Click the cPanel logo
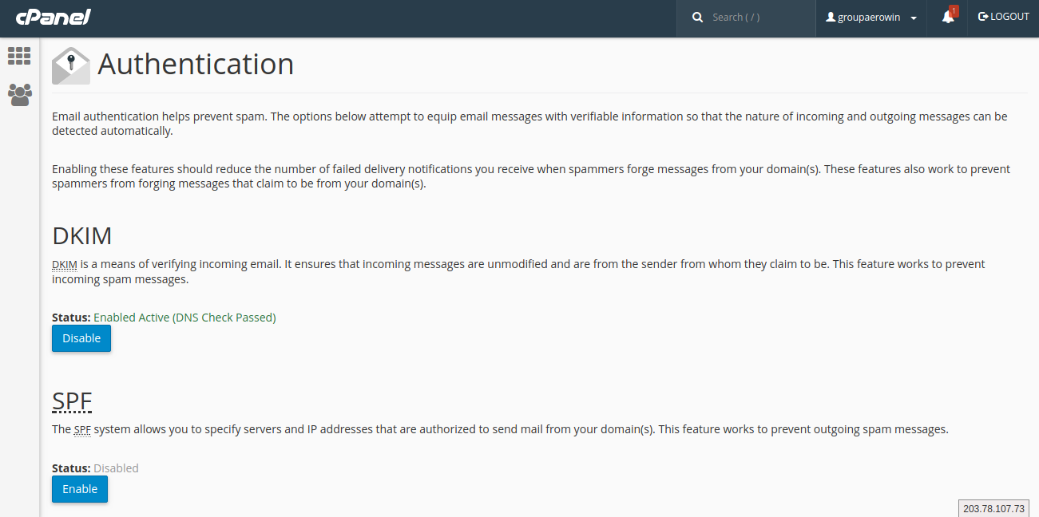 point(54,17)
